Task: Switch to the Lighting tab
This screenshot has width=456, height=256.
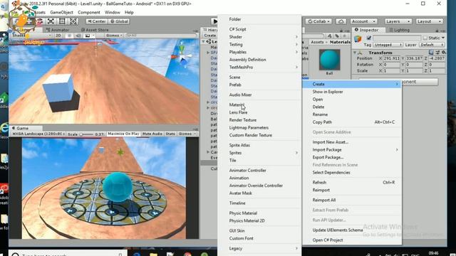Action: pos(400,30)
